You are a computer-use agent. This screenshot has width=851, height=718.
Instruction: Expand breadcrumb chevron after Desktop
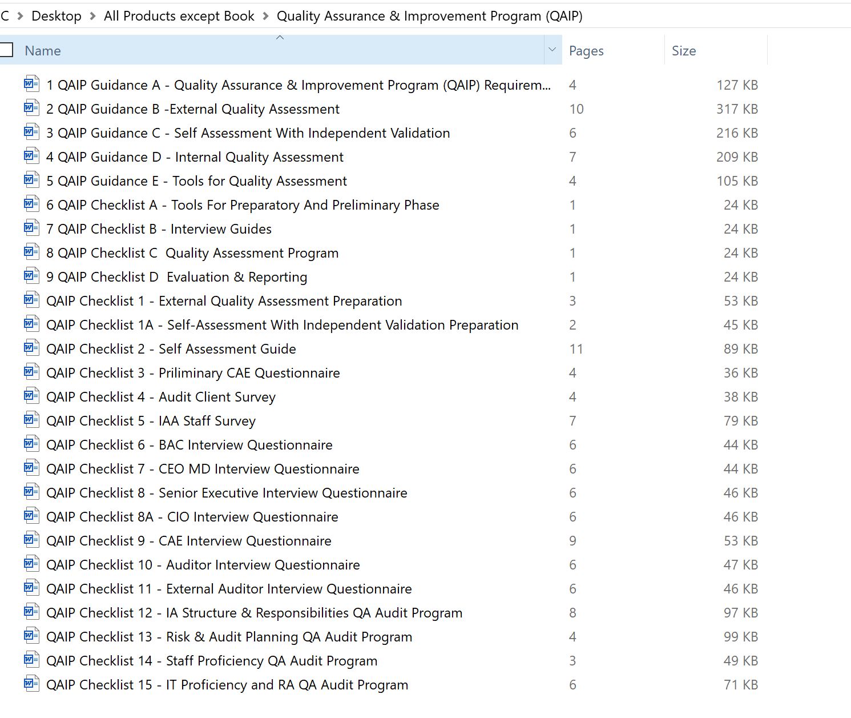(93, 16)
